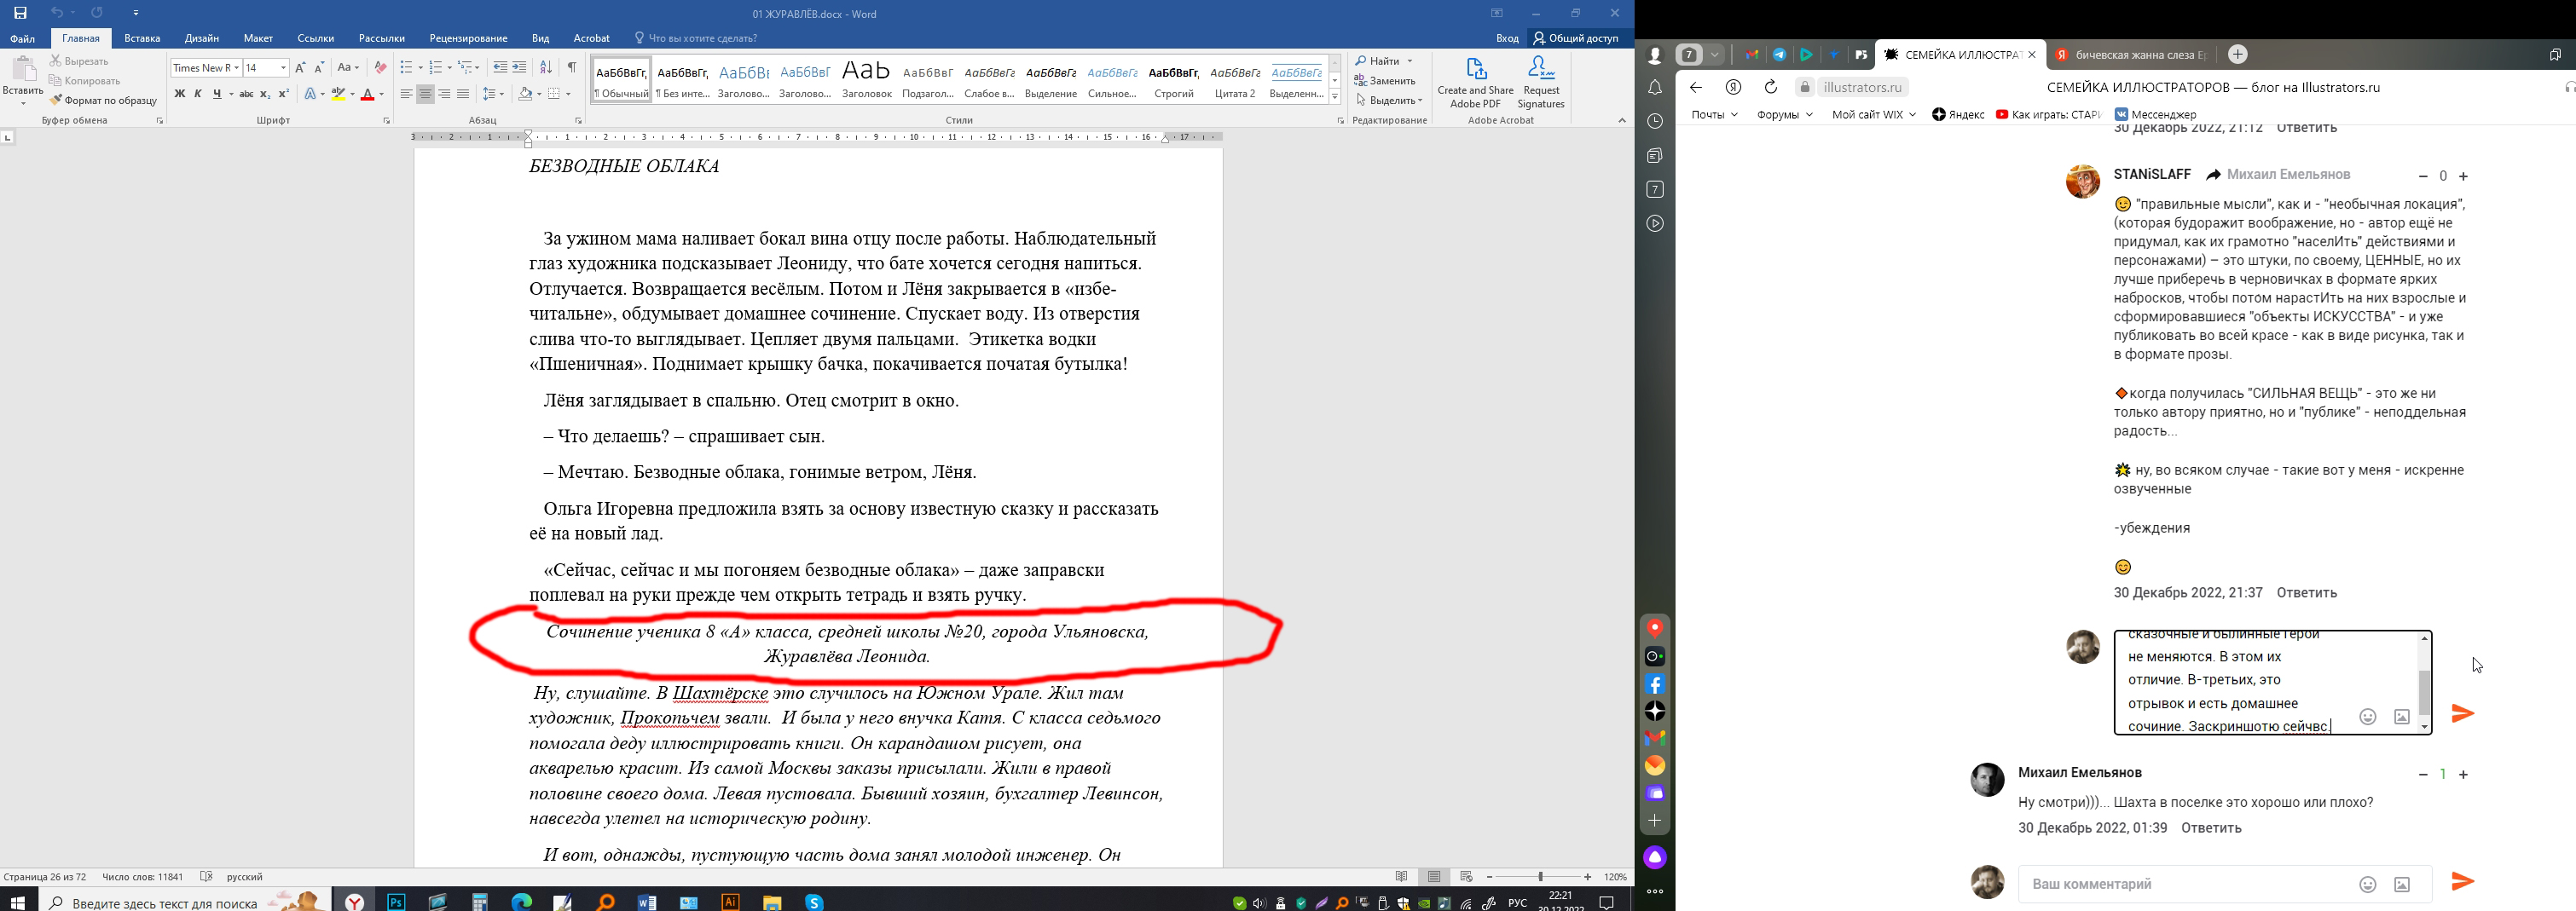
Task: Click the browser back arrow
Action: click(x=1696, y=87)
